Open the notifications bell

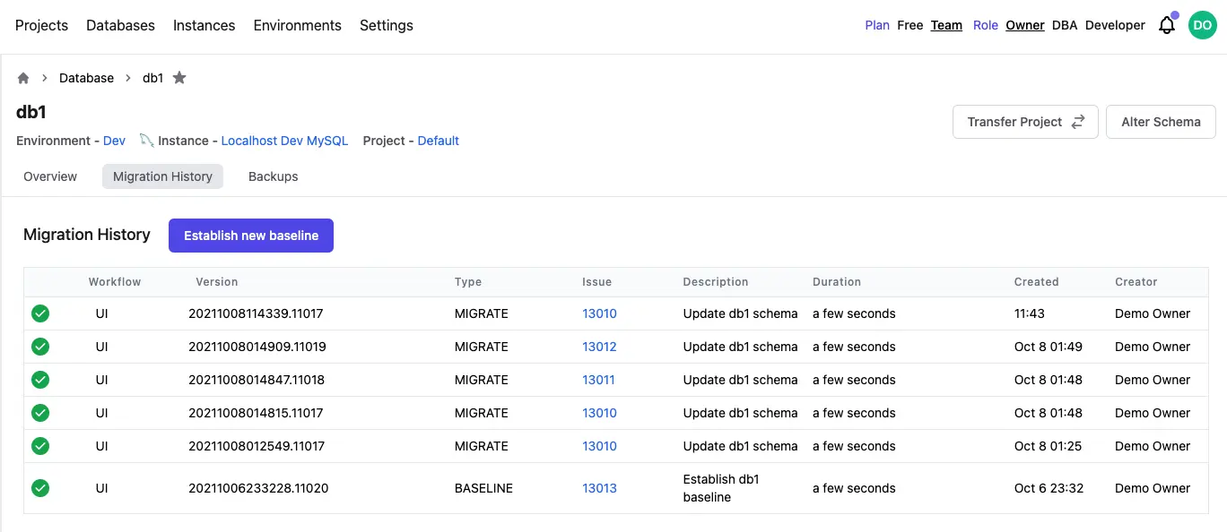pos(1167,25)
